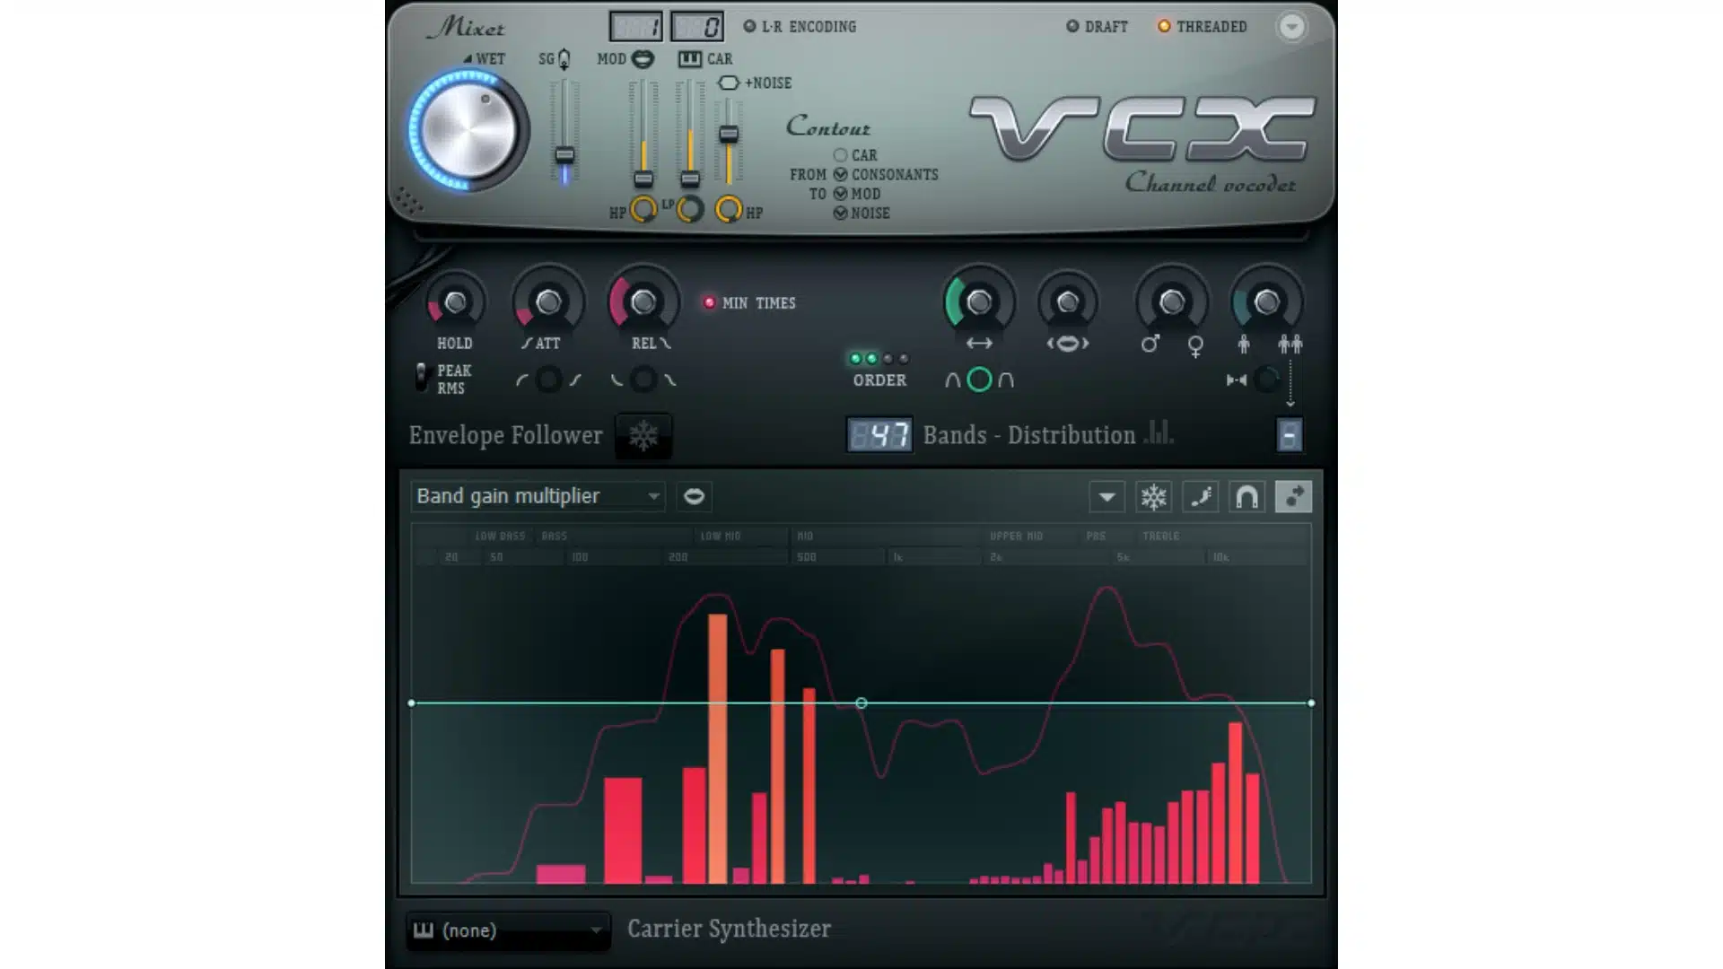Open the plugin options arrow menu
The width and height of the screenshot is (1723, 969).
(1291, 27)
